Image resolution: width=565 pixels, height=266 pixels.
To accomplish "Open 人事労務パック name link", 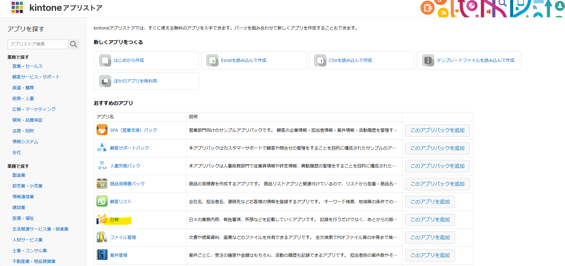I will [125, 166].
